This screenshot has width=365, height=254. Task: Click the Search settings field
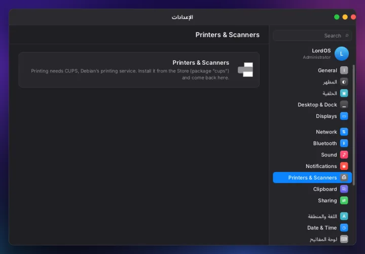(x=312, y=35)
